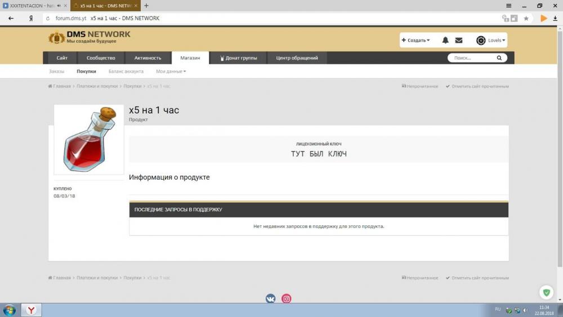Click the green shield protection badge

click(x=546, y=293)
